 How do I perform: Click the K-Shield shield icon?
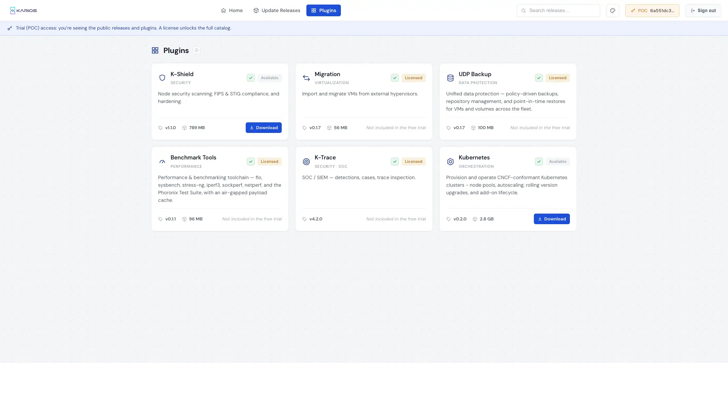tap(162, 78)
